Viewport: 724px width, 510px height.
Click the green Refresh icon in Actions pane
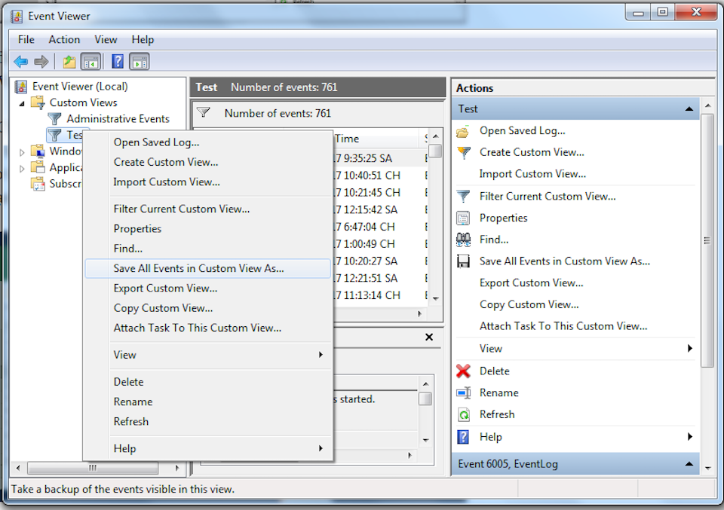pos(464,414)
